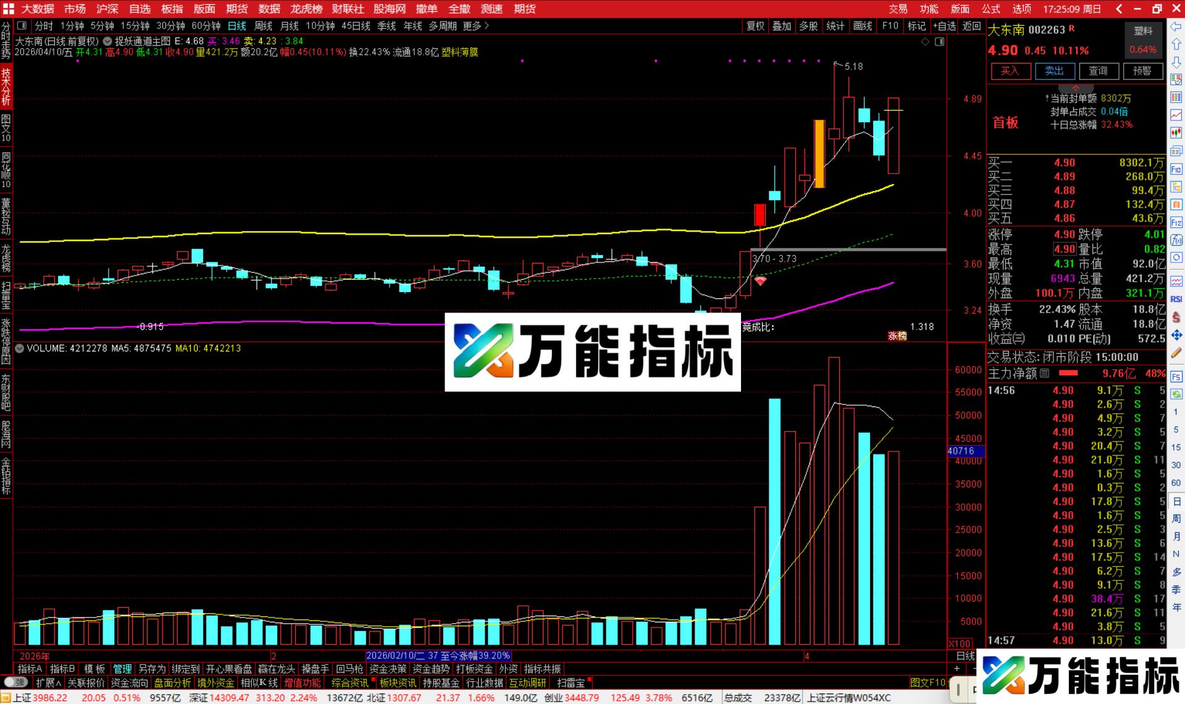Open the RSI indicator icon on right edge
Image resolution: width=1185 pixels, height=704 pixels.
point(1176,300)
